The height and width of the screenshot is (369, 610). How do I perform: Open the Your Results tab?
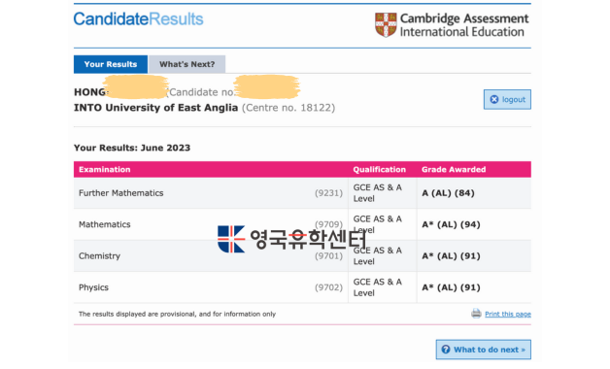[x=111, y=64]
